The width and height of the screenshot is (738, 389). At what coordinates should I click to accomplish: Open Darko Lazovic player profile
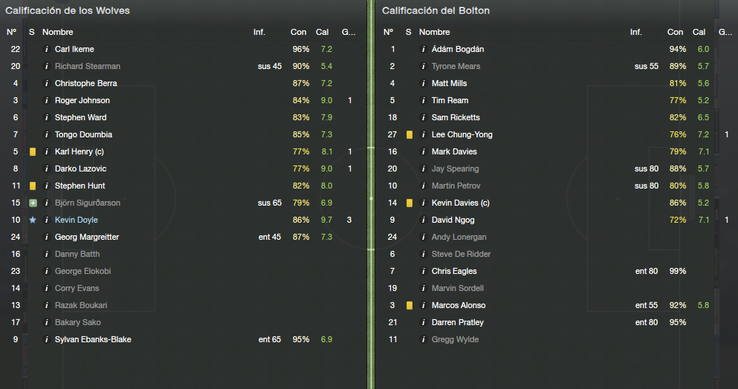(80, 169)
